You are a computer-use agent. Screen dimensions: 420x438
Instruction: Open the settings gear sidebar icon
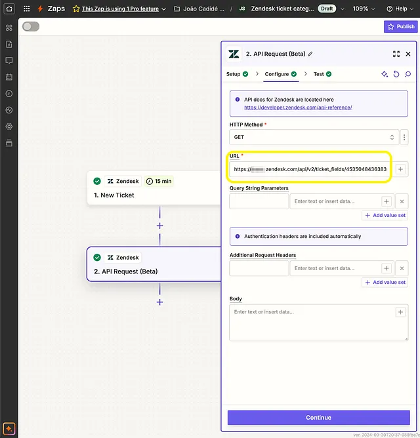point(9,127)
